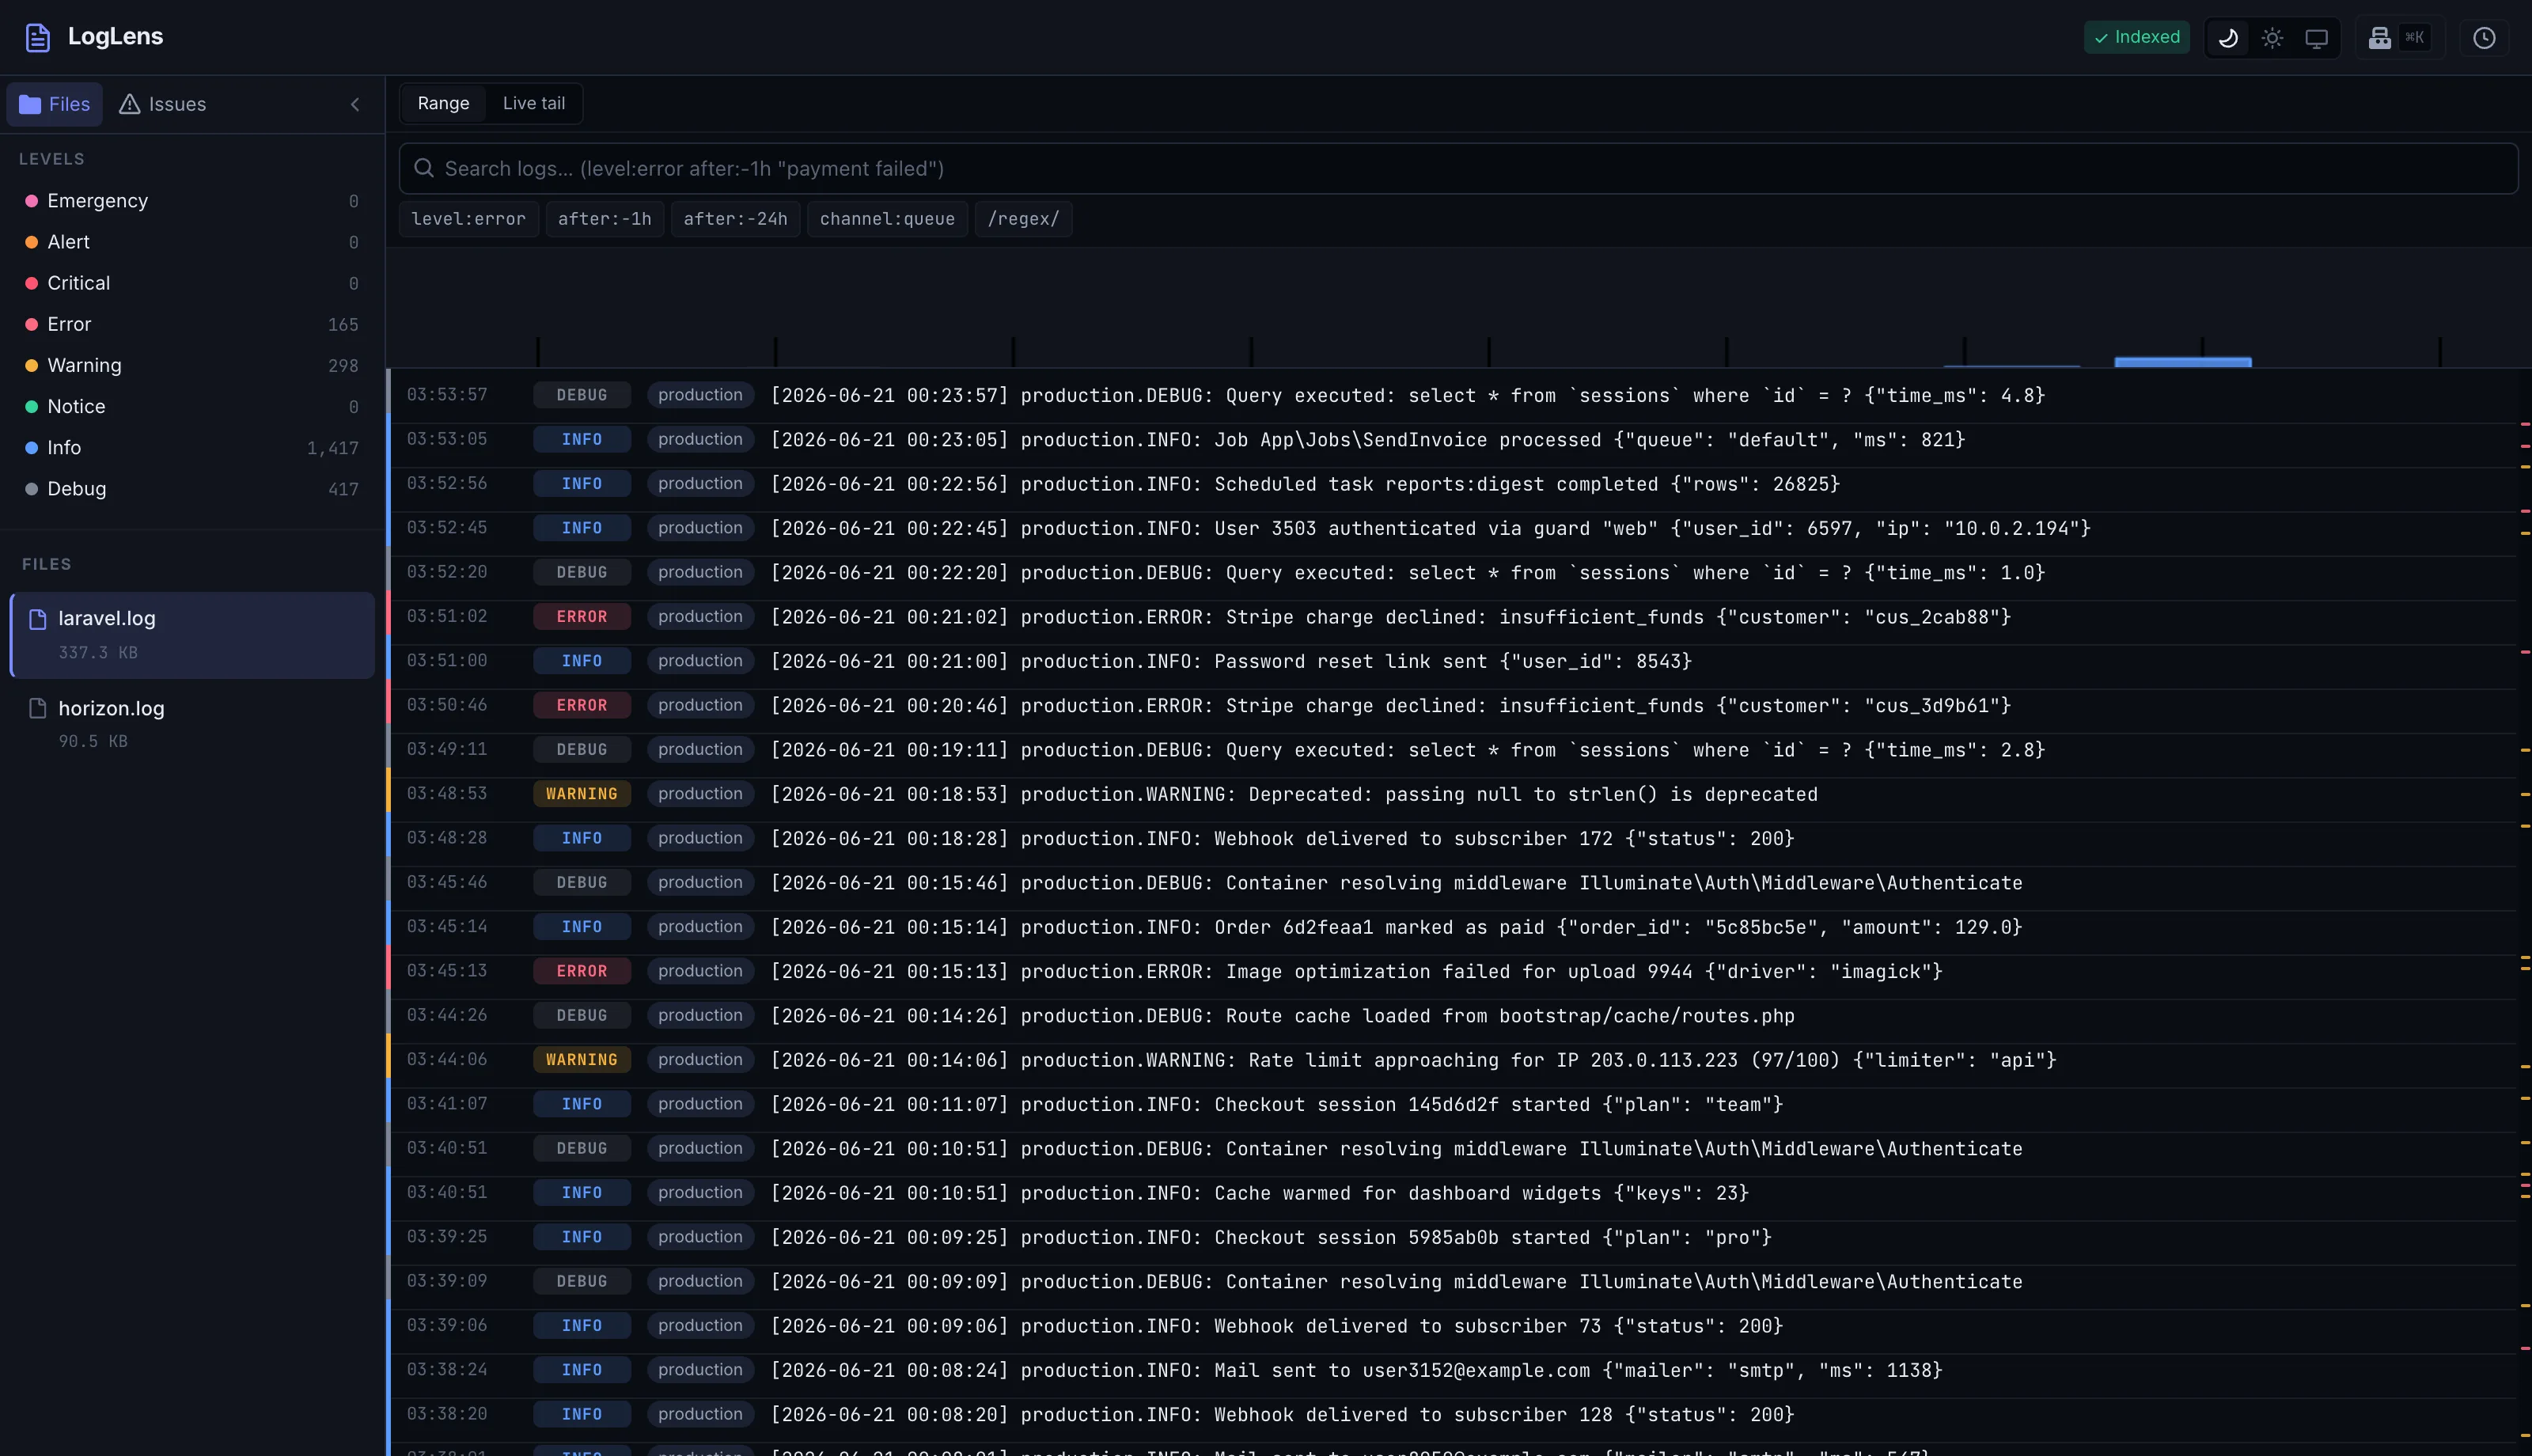Click the tallest blue histogram bar
Viewport: 2532px width, 1456px height.
click(2183, 362)
